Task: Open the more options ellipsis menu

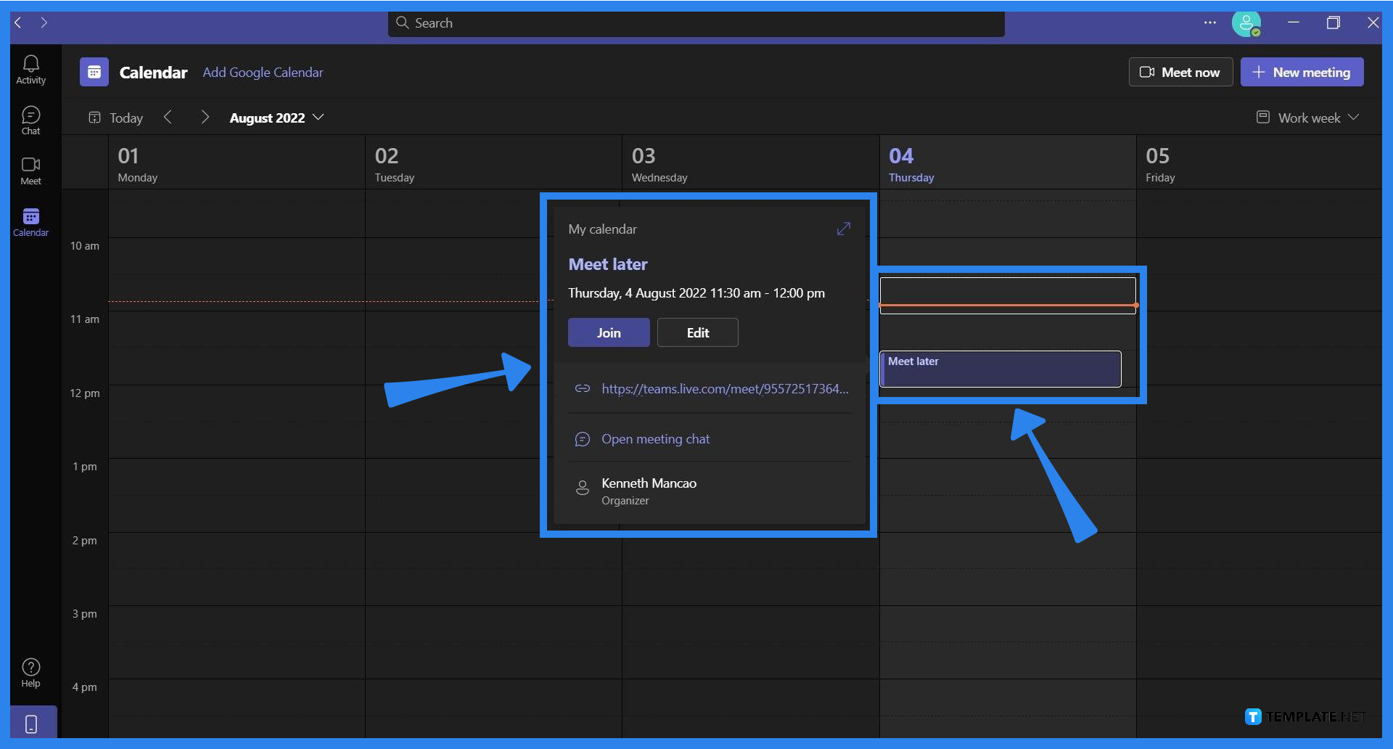Action: (1209, 22)
